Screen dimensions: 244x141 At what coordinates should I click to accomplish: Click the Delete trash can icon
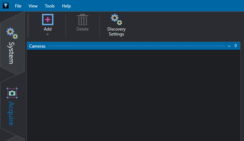(x=83, y=20)
